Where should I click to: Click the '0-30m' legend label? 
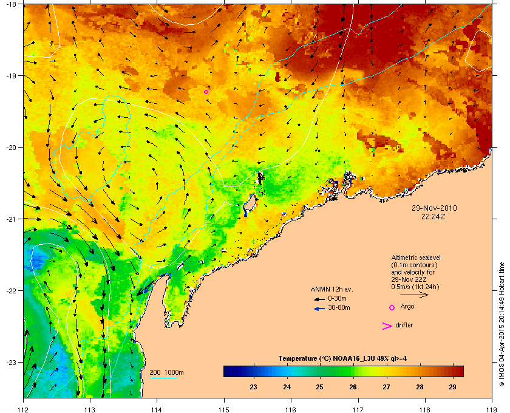point(338,298)
